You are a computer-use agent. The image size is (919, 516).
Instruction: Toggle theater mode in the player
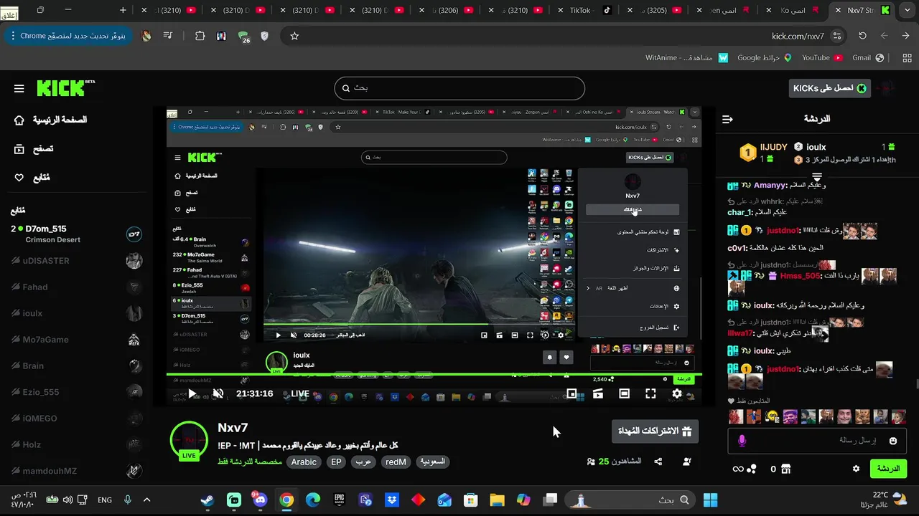pos(625,394)
